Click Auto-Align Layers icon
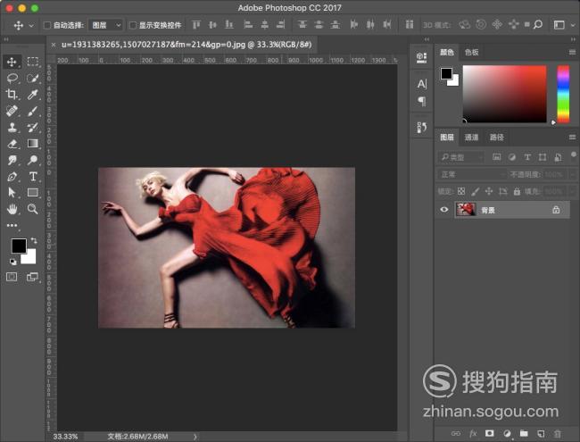Image resolution: width=580 pixels, height=442 pixels. click(409, 25)
